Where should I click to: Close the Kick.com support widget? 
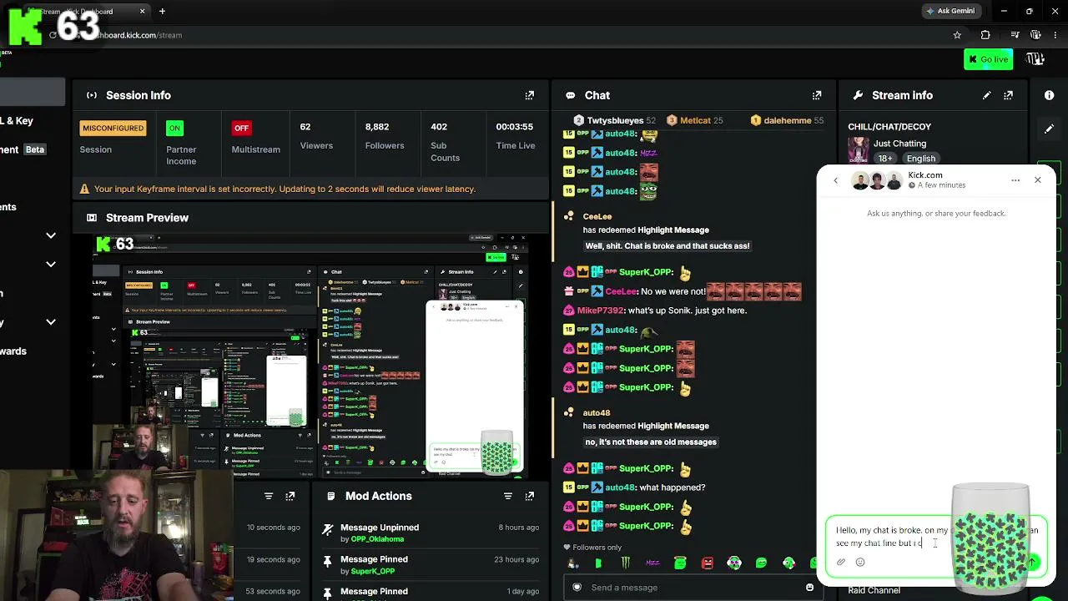pyautogui.click(x=1038, y=180)
